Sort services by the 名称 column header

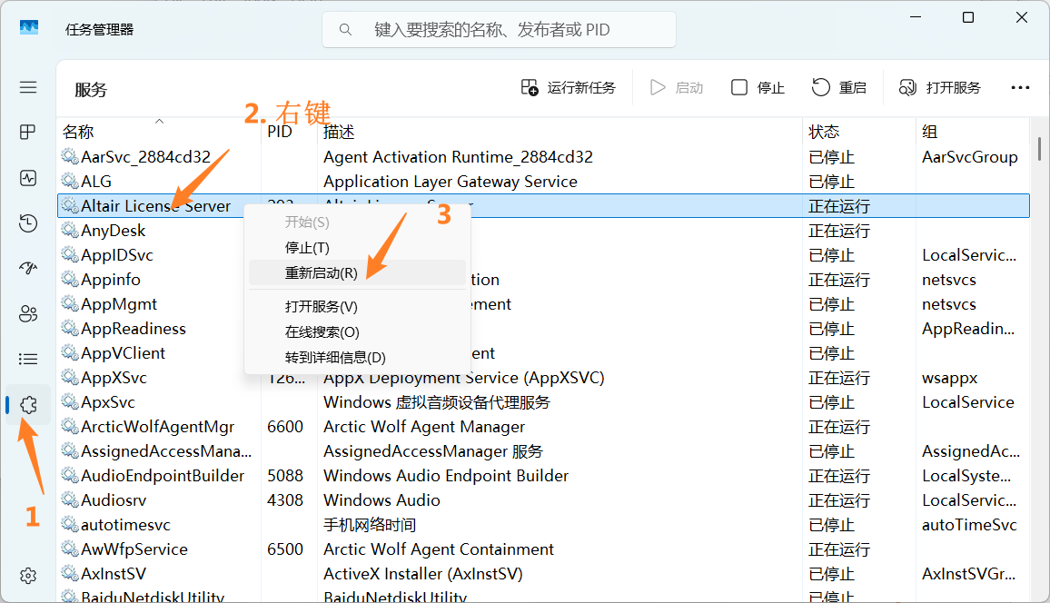point(78,133)
